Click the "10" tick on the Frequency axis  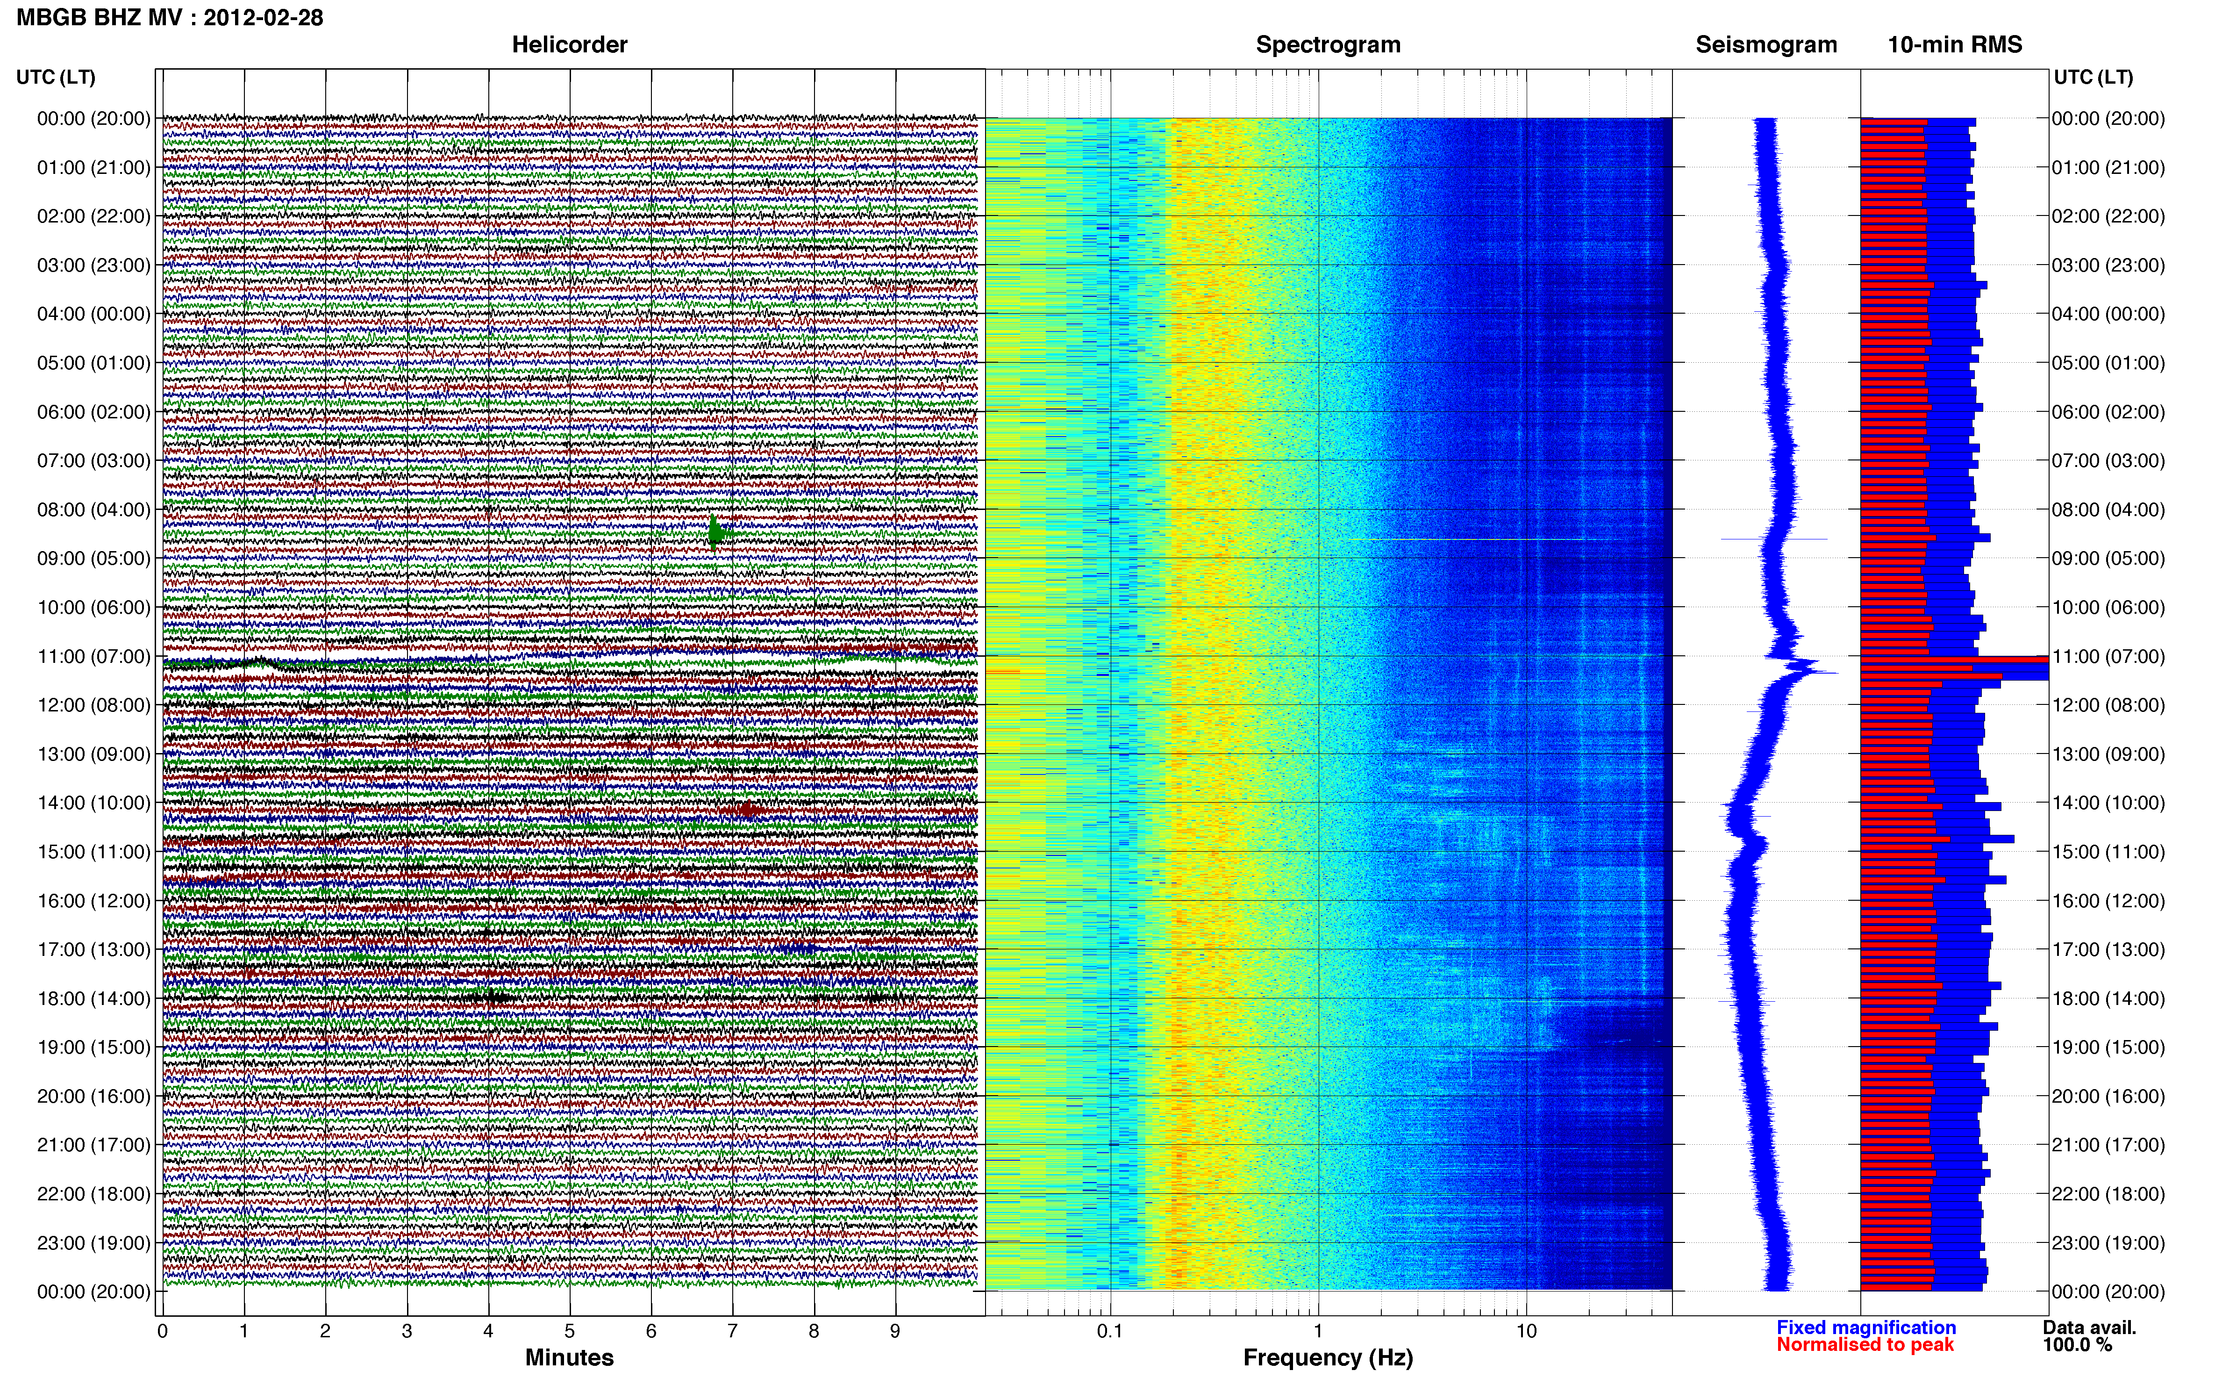[x=1526, y=1331]
